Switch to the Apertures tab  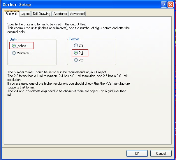[60, 14]
